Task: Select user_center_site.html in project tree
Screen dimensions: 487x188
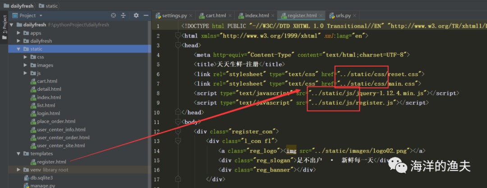Action: 61,146
